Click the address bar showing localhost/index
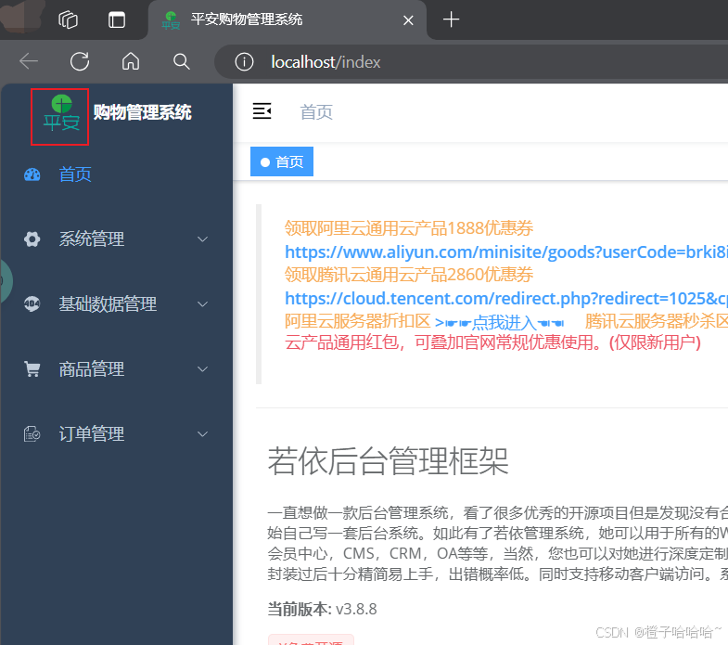The height and width of the screenshot is (645, 728). pyautogui.click(x=471, y=62)
